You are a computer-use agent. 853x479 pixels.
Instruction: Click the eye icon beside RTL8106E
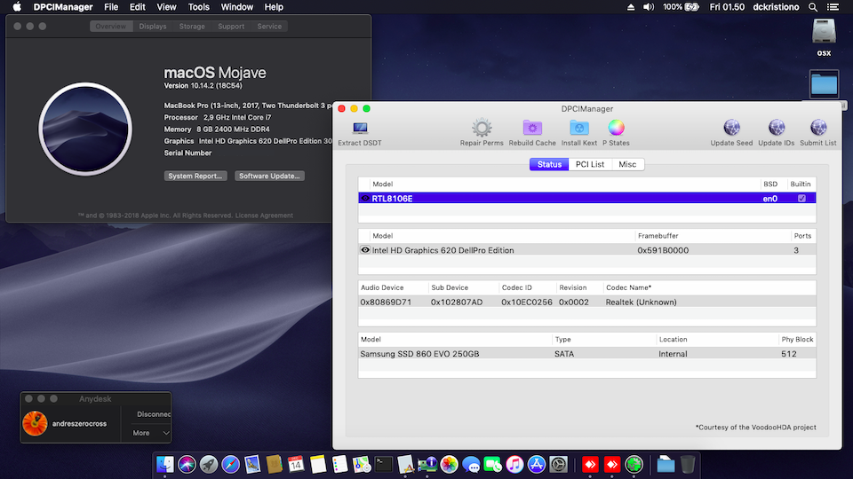pyautogui.click(x=365, y=199)
